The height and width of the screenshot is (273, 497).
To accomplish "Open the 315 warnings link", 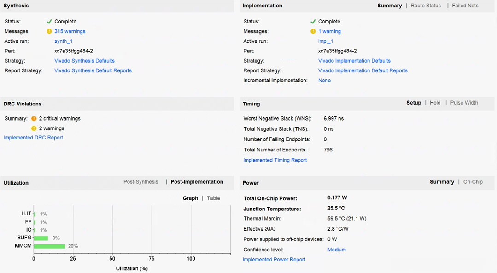I will point(70,31).
